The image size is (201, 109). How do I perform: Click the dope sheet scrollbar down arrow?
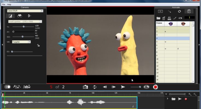click(193, 81)
